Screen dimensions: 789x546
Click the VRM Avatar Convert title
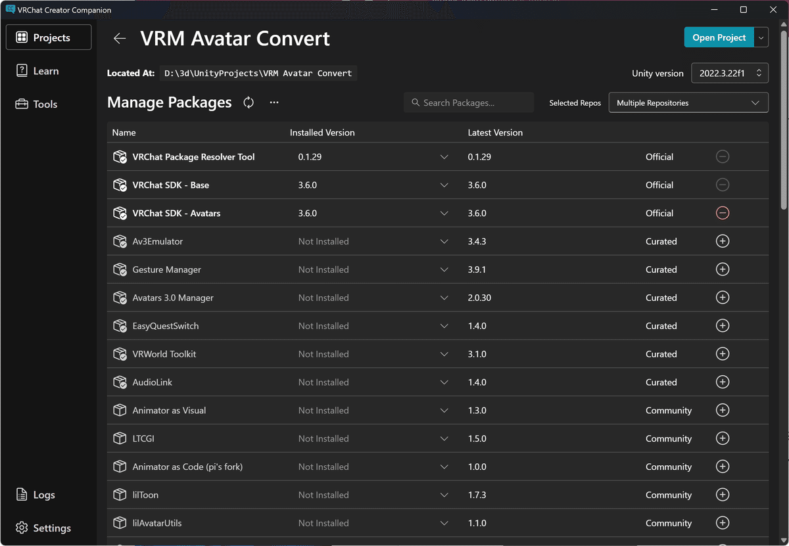pos(235,38)
